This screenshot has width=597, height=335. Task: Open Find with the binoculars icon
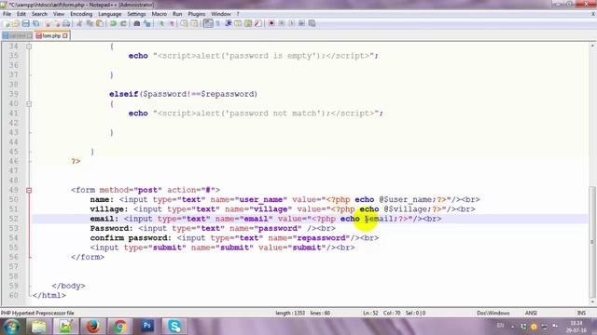[137, 23]
